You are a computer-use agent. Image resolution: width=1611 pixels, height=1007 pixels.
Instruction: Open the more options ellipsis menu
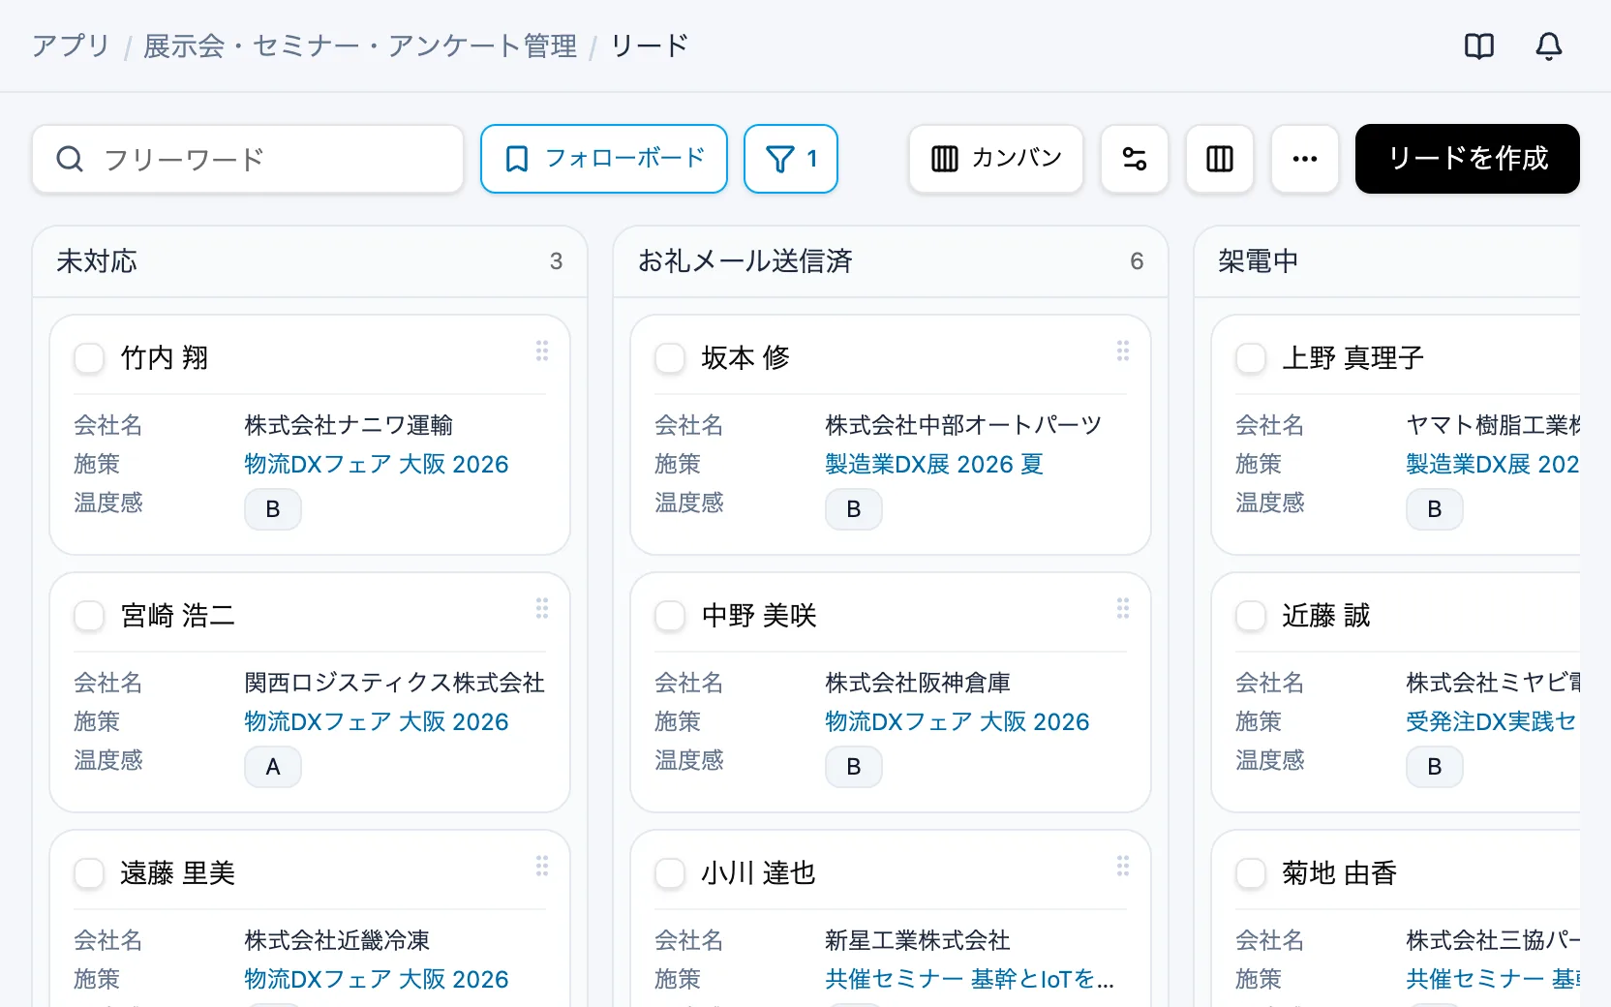point(1305,159)
